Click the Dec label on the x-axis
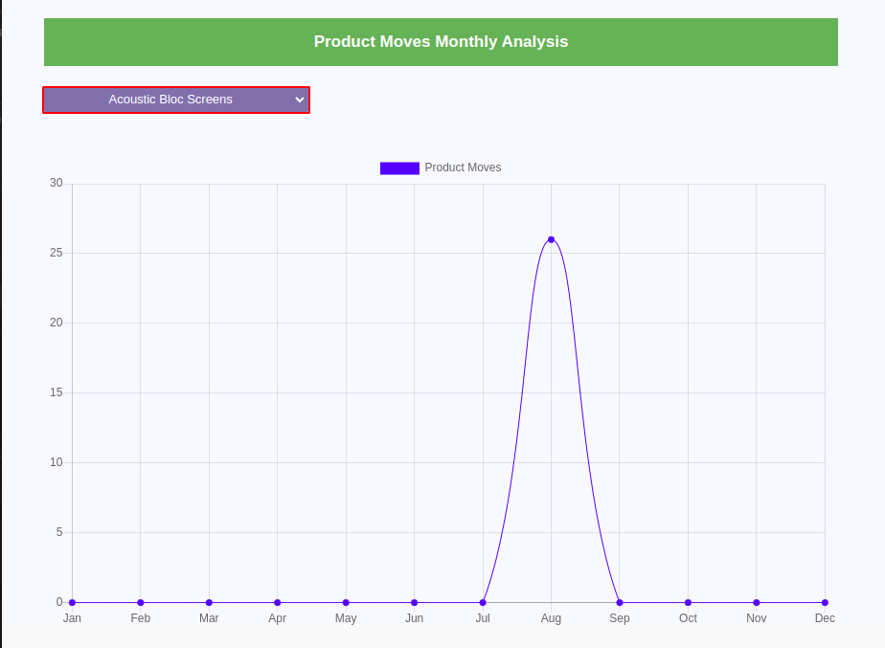The image size is (885, 648). (x=825, y=618)
